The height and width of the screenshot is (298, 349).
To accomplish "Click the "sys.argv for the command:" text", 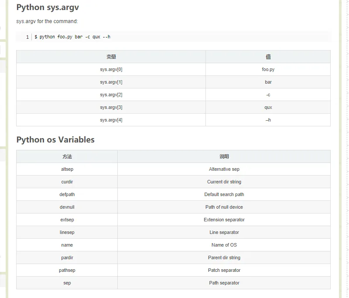I will click(47, 21).
